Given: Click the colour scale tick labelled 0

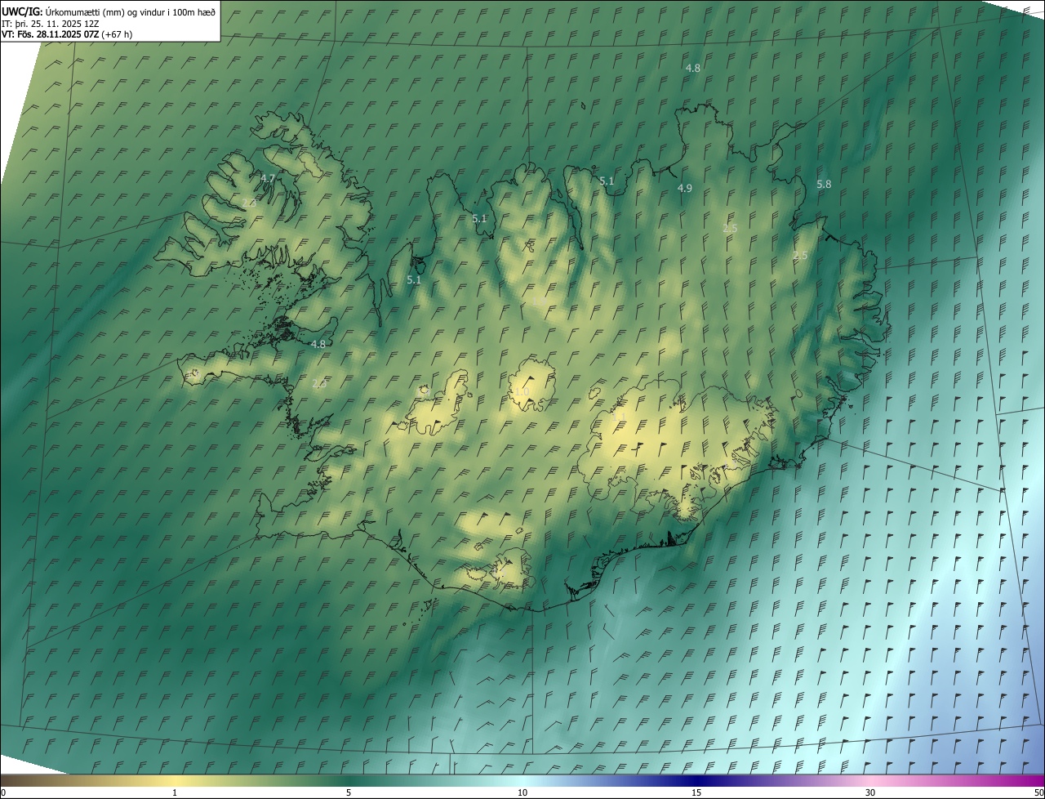Looking at the screenshot, I should click(3, 792).
